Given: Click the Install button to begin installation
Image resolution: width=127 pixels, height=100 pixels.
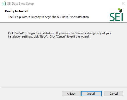Looking at the screenshot, I should pos(91,94).
